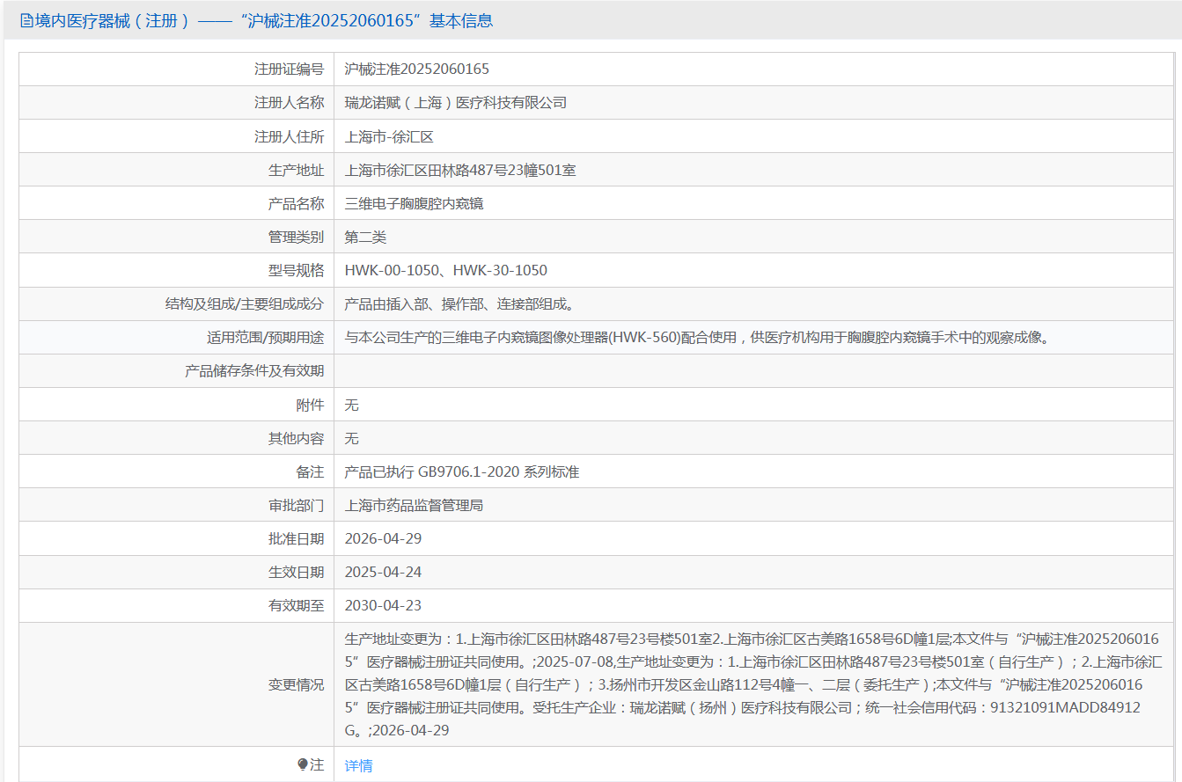Click the 型号规格 label

click(297, 270)
